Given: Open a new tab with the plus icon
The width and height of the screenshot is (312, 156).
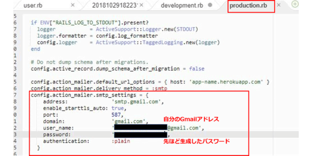Looking at the screenshot, I should click(x=295, y=5).
